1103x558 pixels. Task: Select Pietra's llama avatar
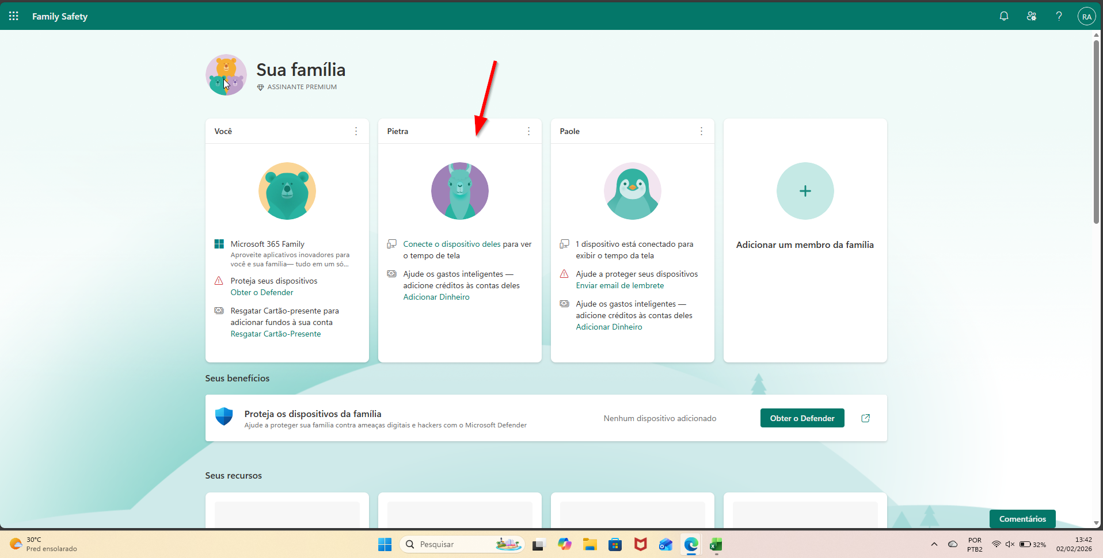coord(460,191)
